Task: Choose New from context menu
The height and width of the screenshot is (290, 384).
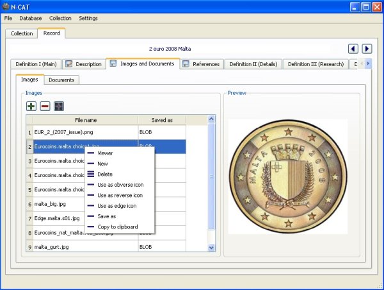Action: [120, 164]
